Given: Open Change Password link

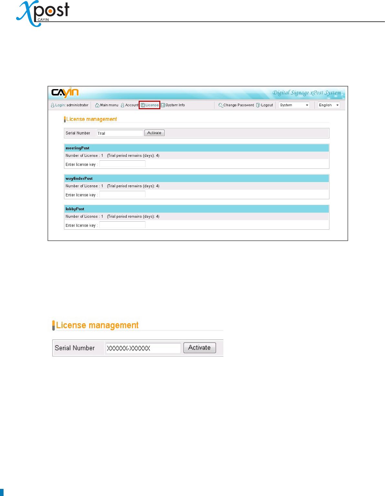Looking at the screenshot, I should [x=239, y=105].
